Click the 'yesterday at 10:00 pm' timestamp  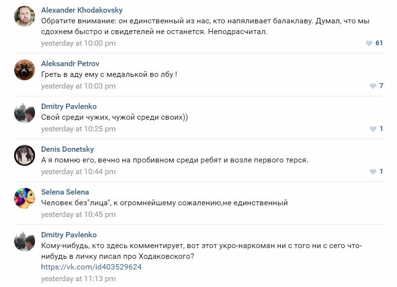78,43
